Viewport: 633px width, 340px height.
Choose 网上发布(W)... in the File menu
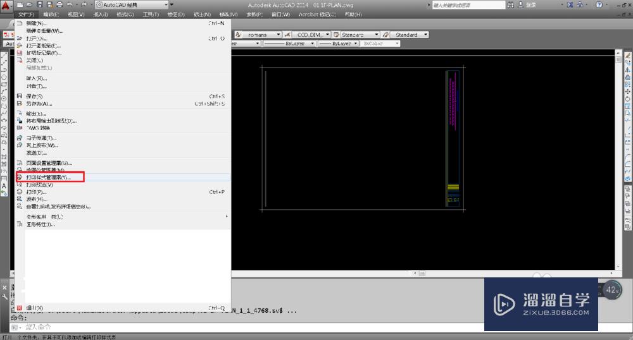pos(123,145)
